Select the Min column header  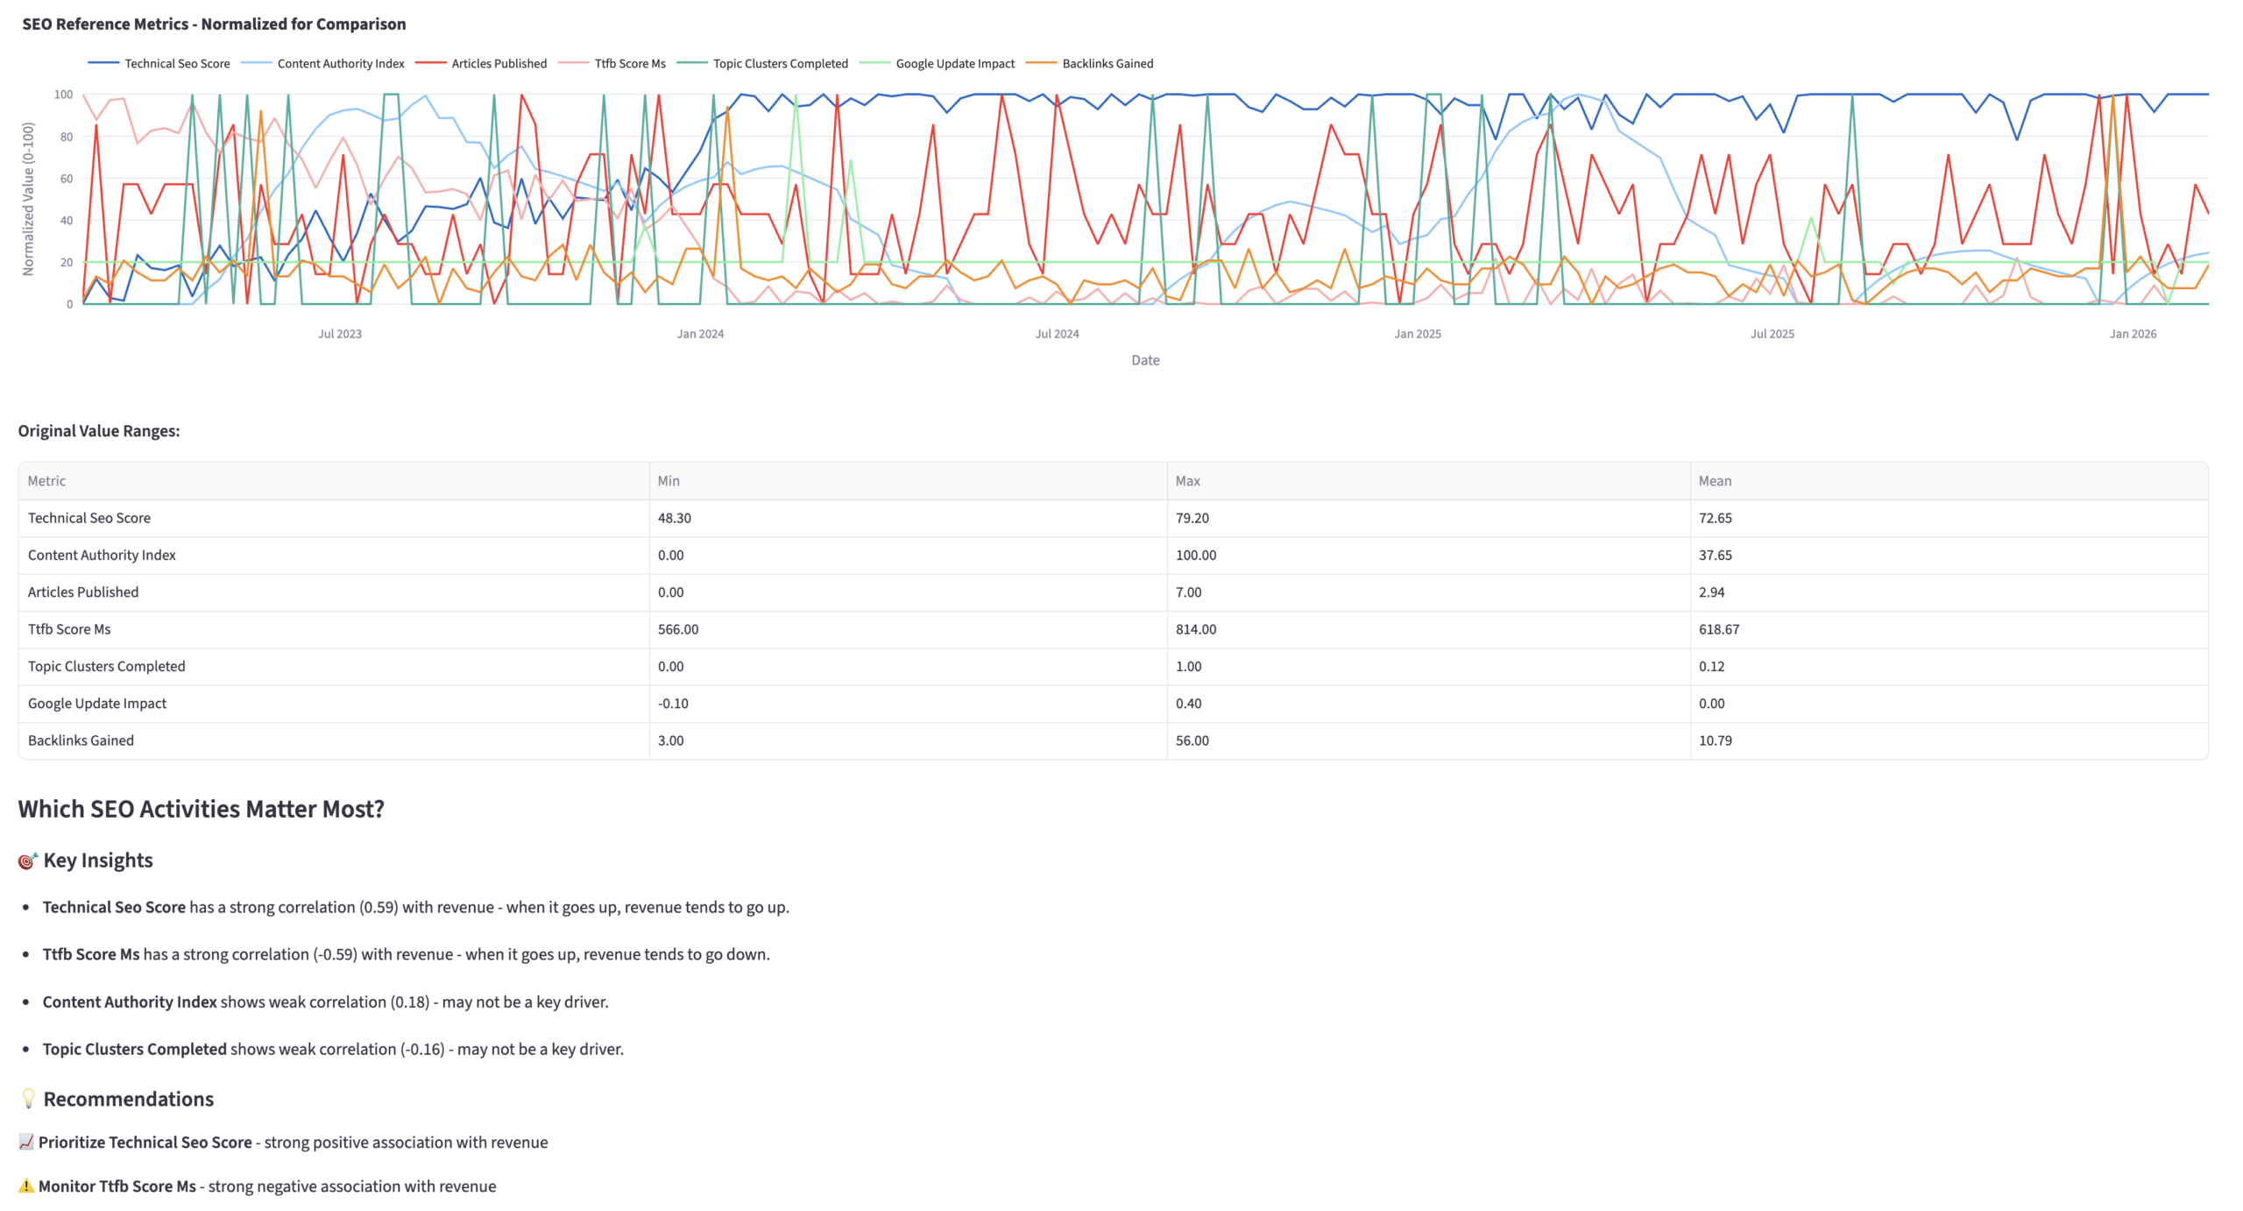(x=668, y=480)
